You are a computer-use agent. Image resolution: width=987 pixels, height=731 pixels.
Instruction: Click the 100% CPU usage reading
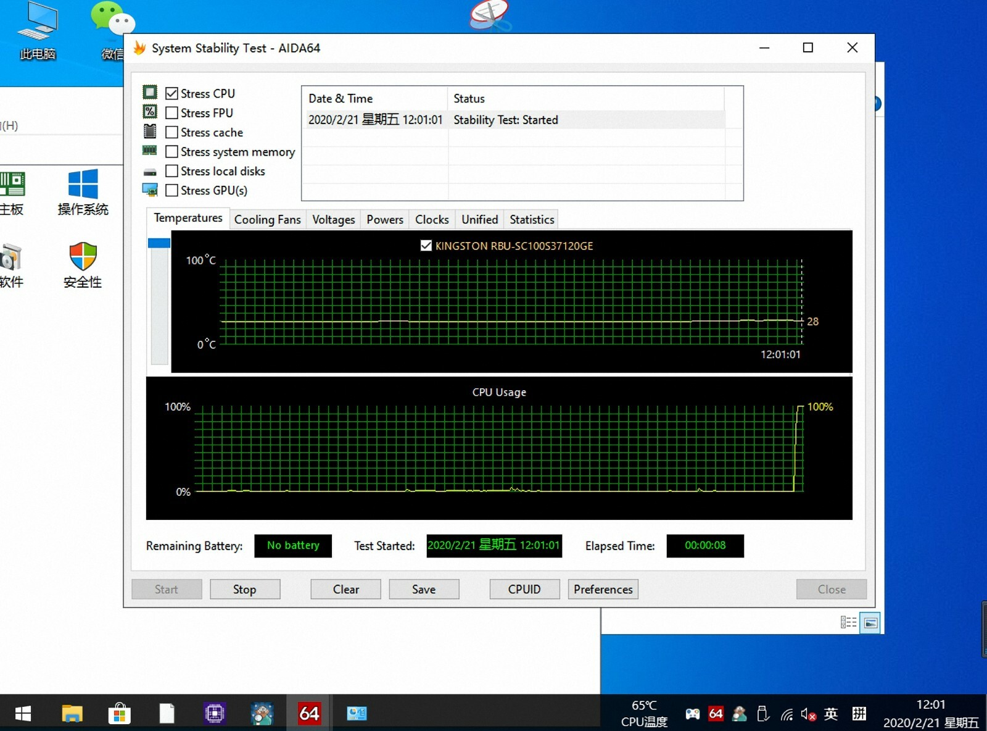tap(820, 406)
